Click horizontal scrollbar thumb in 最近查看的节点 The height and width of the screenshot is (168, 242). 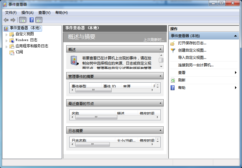point(96,117)
